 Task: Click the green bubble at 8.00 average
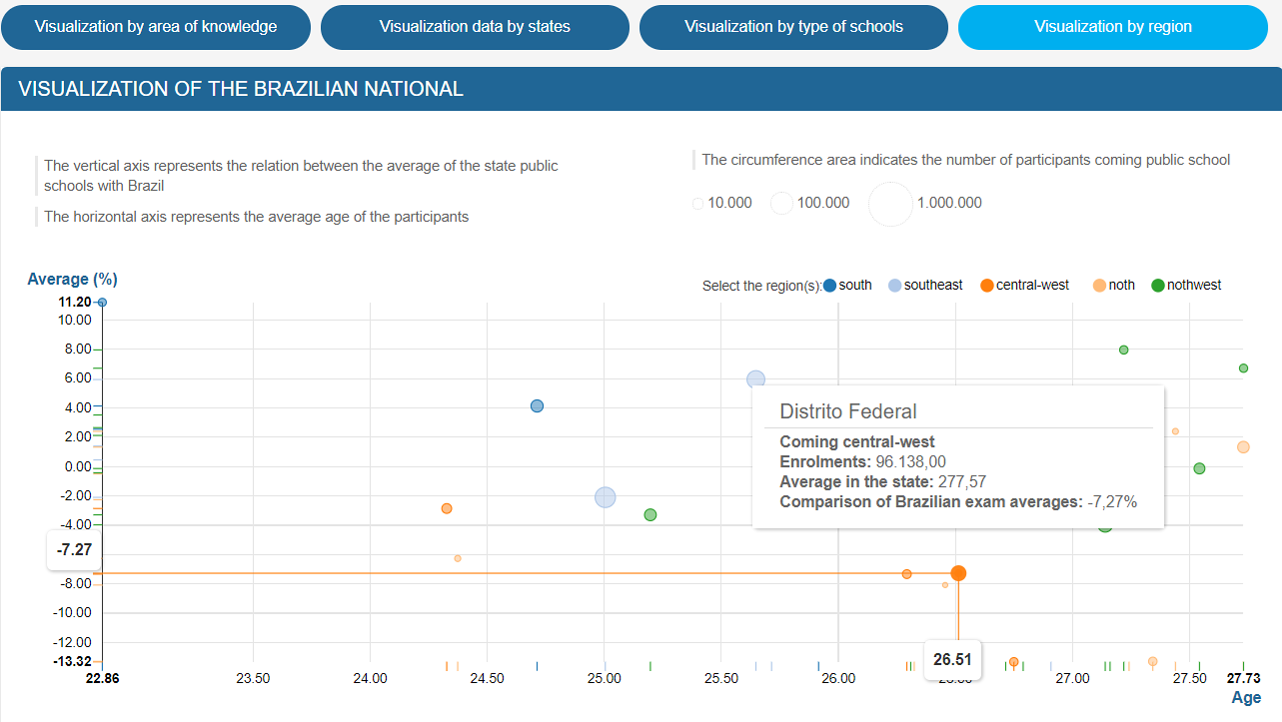[x=1123, y=350]
